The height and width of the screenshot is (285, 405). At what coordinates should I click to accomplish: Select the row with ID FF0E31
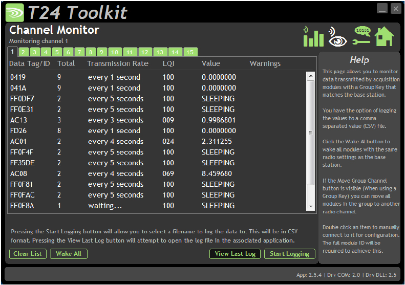(157, 109)
